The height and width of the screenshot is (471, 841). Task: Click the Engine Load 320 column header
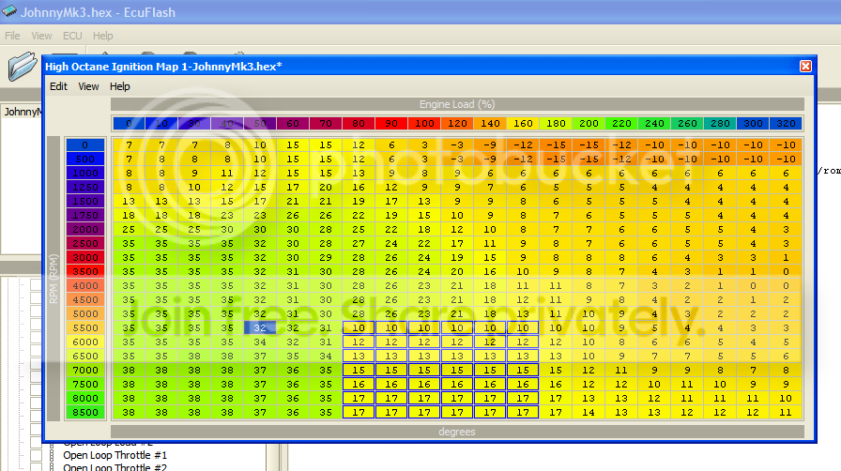(x=786, y=124)
